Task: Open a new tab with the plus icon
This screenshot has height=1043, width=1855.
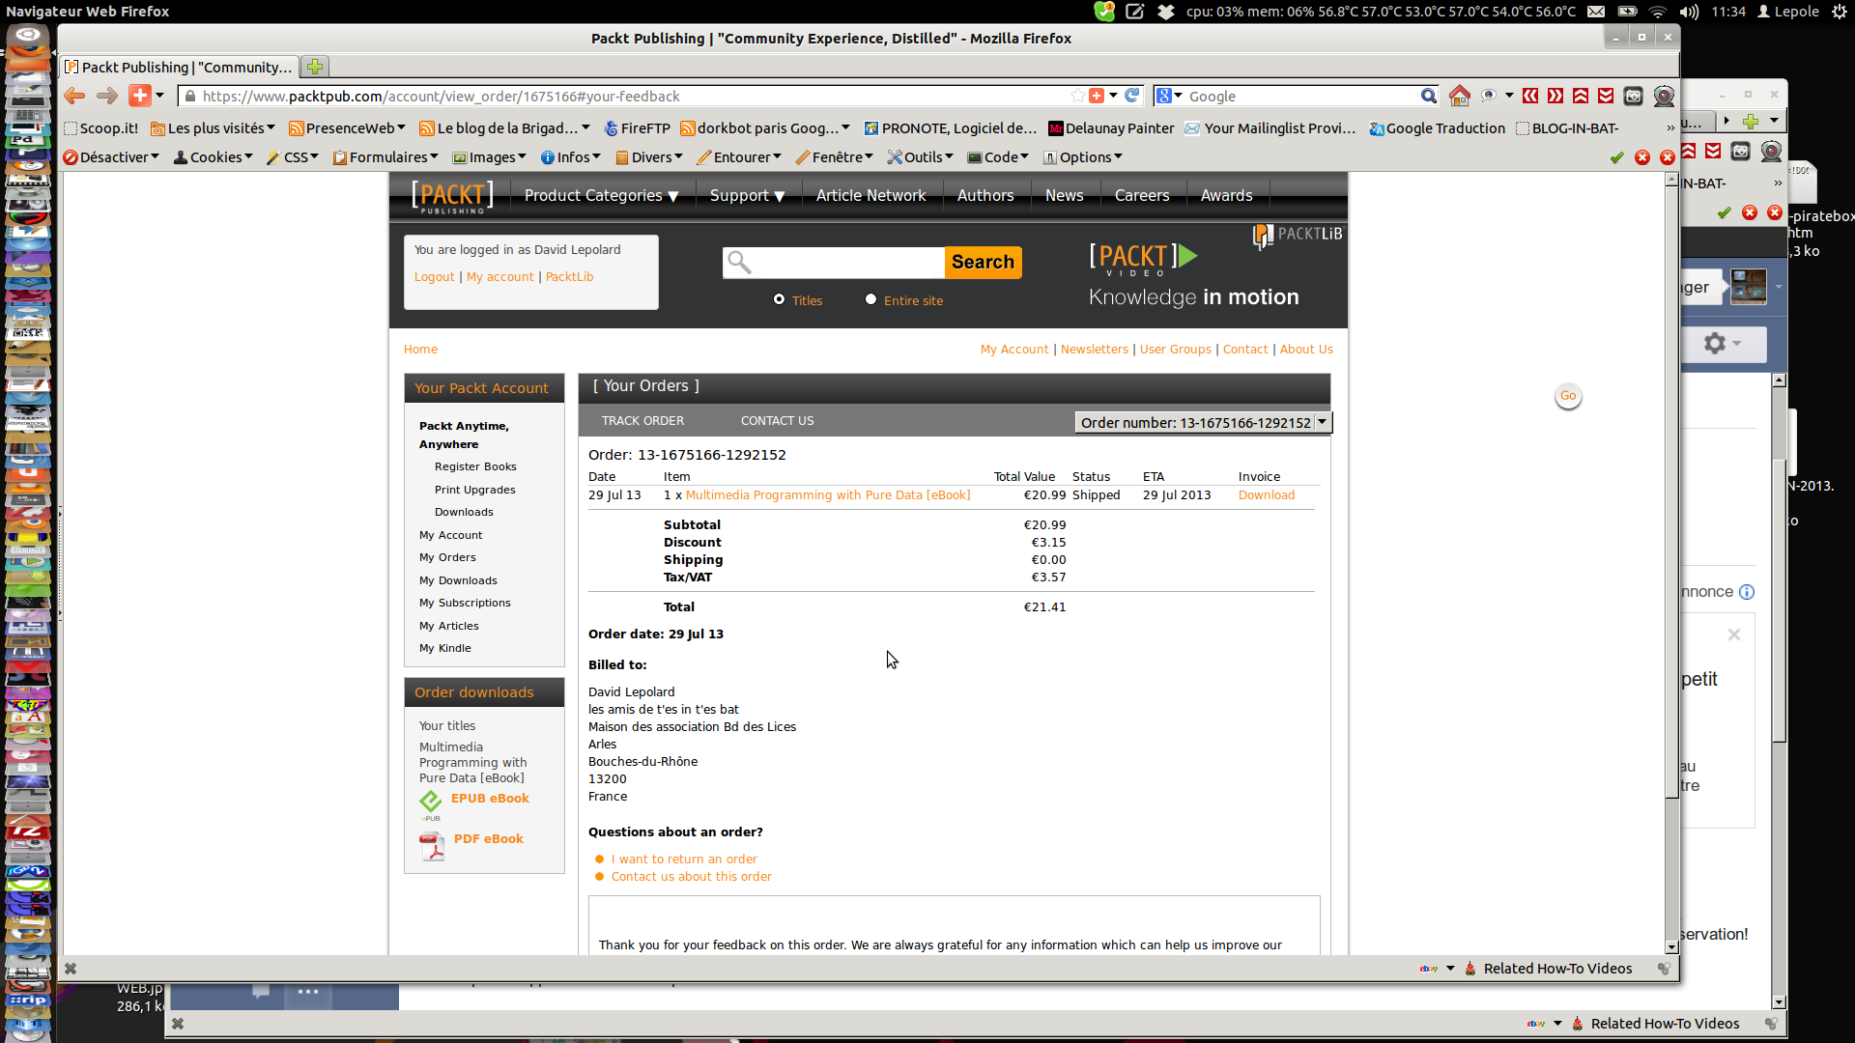Action: pyautogui.click(x=314, y=67)
